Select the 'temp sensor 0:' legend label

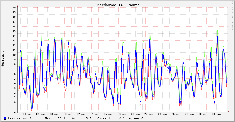tap(20, 118)
